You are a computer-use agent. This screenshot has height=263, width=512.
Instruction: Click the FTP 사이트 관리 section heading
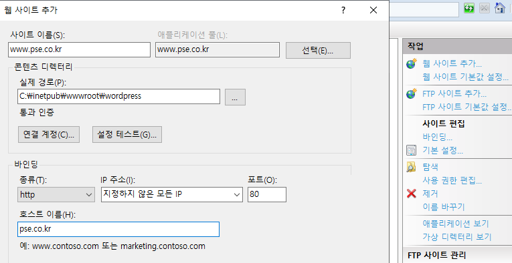[x=437, y=255]
